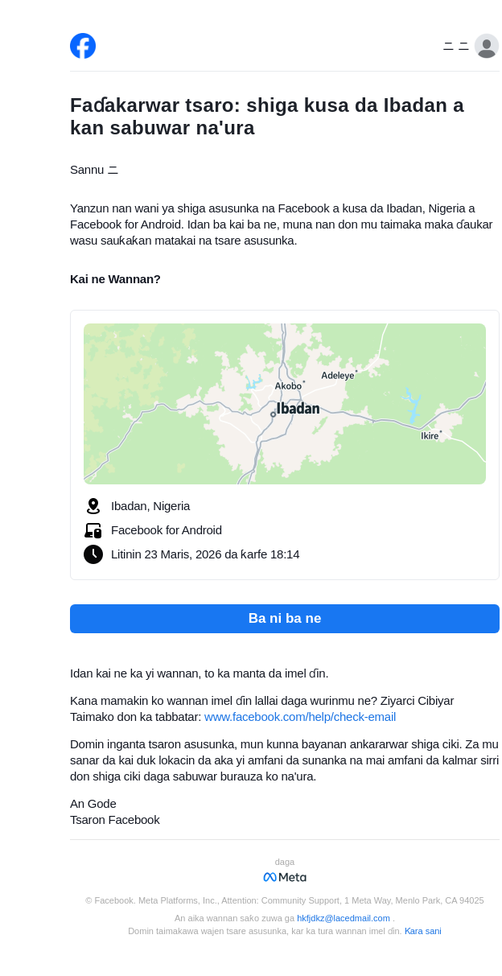
Task: Click the account name beside the avatar
Action: pos(456,47)
